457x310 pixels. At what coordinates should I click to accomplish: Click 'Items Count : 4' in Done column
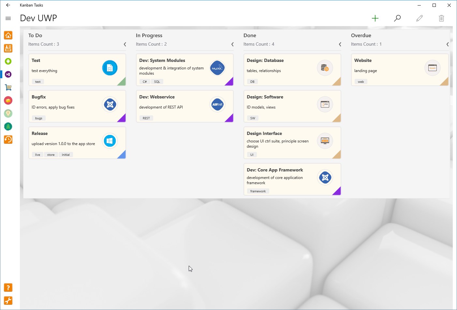pyautogui.click(x=259, y=44)
